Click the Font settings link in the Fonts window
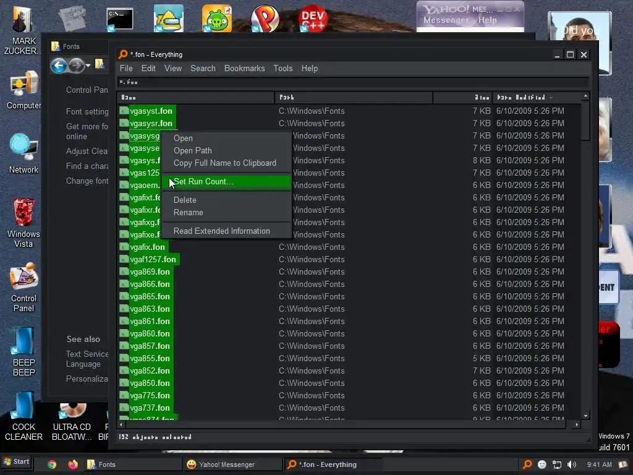Viewport: 633px width, 475px height. click(87, 111)
